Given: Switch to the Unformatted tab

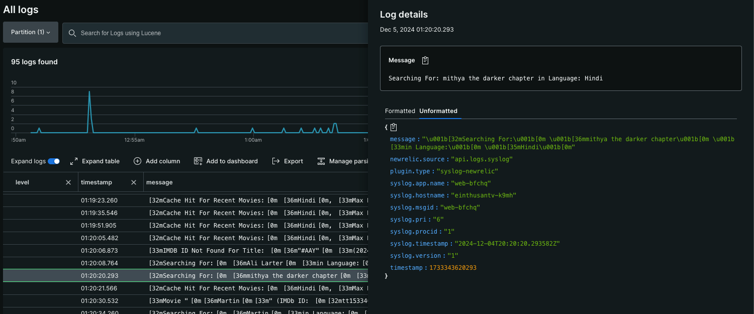Looking at the screenshot, I should coord(438,111).
